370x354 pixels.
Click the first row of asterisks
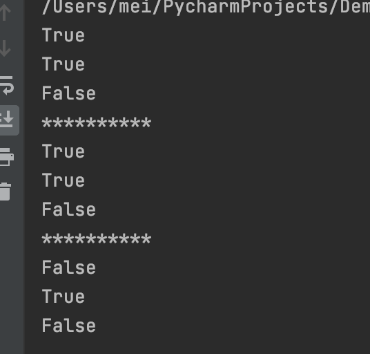(97, 122)
